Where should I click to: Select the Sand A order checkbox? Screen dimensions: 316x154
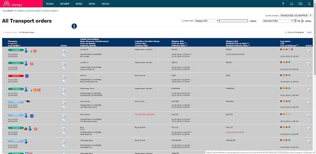point(3,75)
